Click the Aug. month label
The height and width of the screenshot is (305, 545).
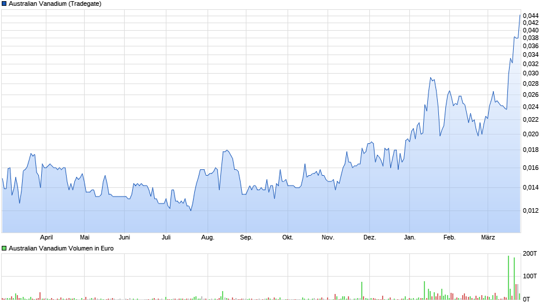pos(208,237)
